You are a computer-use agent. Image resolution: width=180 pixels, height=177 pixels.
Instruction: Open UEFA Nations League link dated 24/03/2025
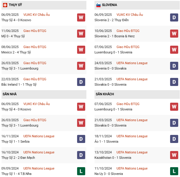click(132, 63)
